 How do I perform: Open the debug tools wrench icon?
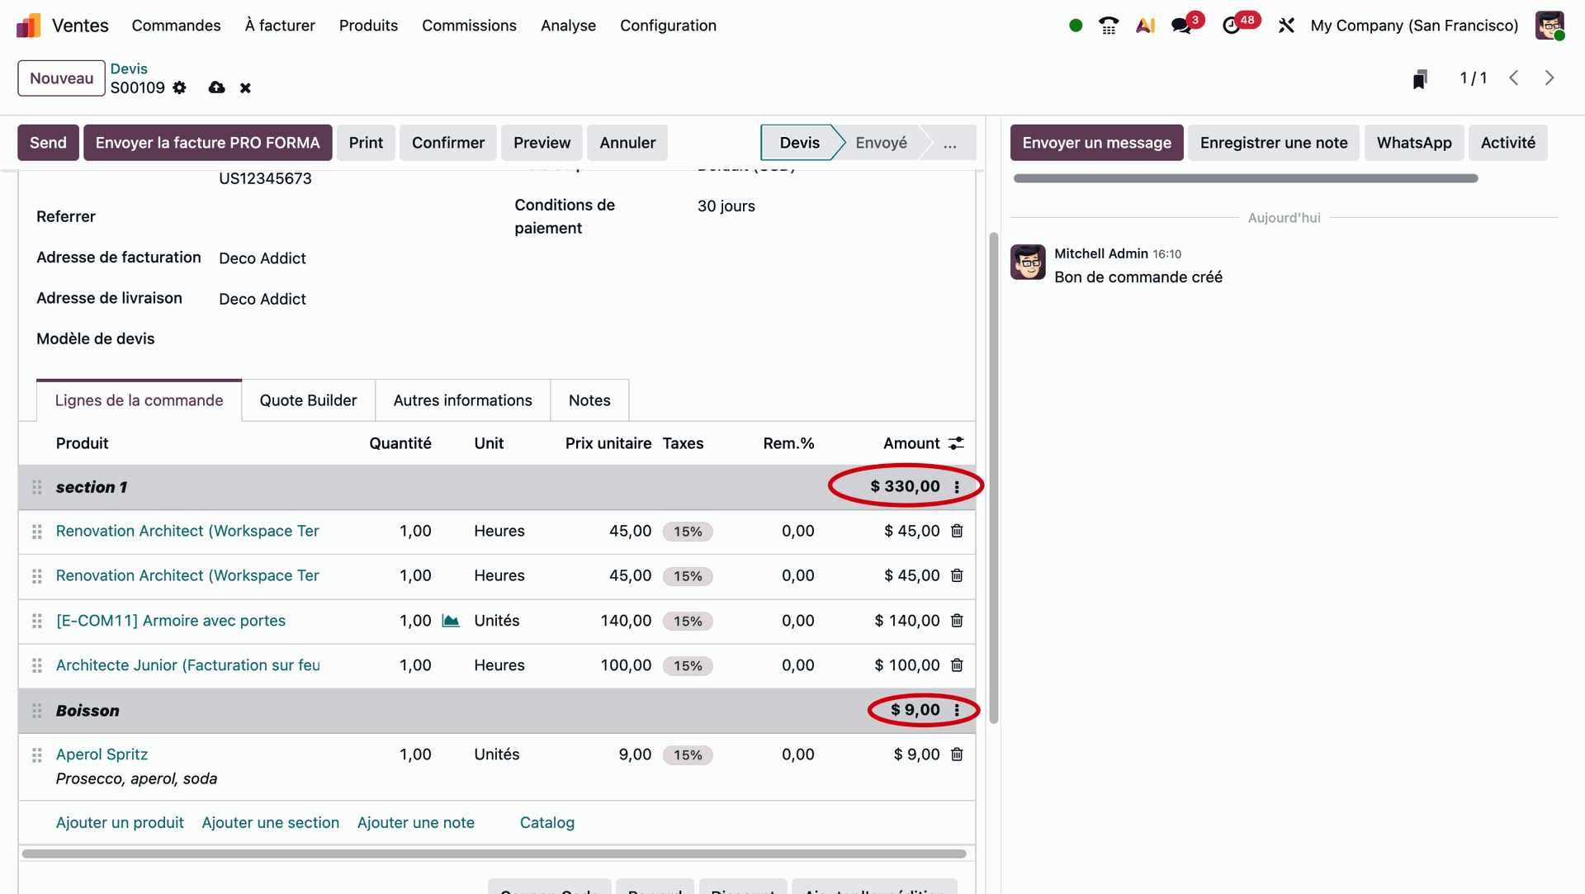tap(1286, 26)
